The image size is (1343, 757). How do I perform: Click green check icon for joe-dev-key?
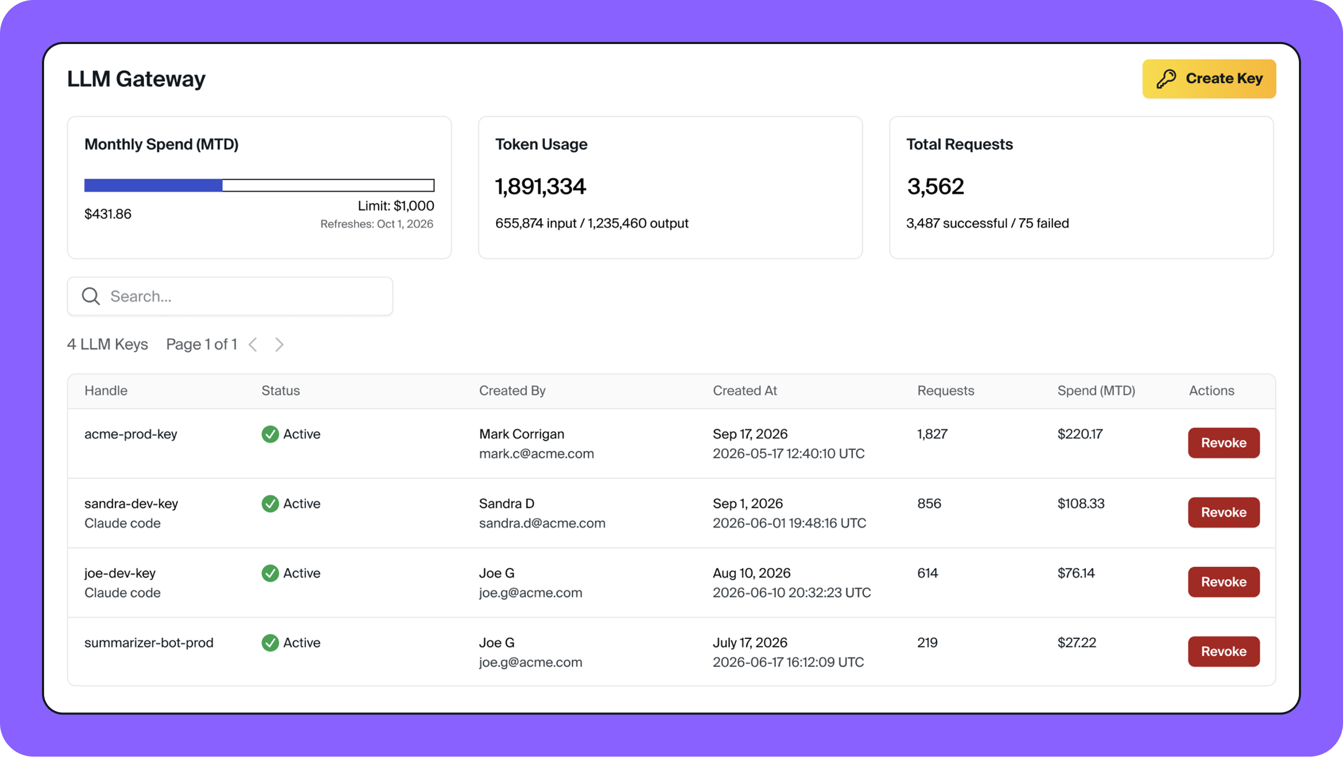point(270,573)
